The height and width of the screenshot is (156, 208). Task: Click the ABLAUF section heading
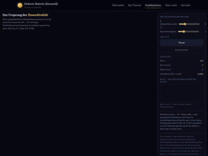164,37
